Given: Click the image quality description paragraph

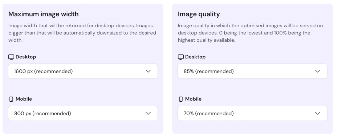Looking at the screenshot, I should [250, 33].
